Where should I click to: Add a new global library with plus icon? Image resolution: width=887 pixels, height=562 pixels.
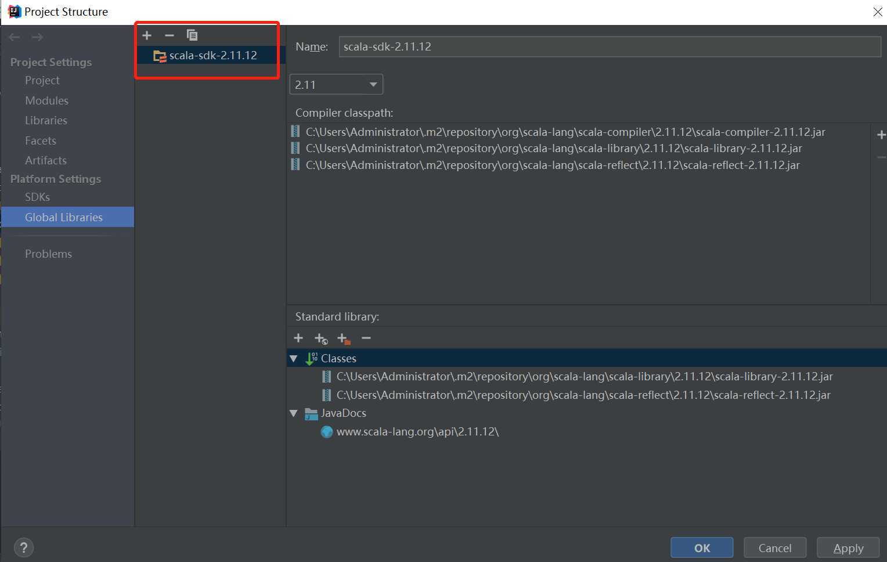click(147, 35)
